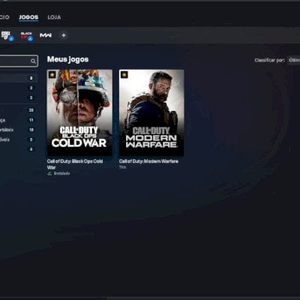
Task: Click the 'Call of Duty: Modern Warfare' title
Action: coord(148,161)
